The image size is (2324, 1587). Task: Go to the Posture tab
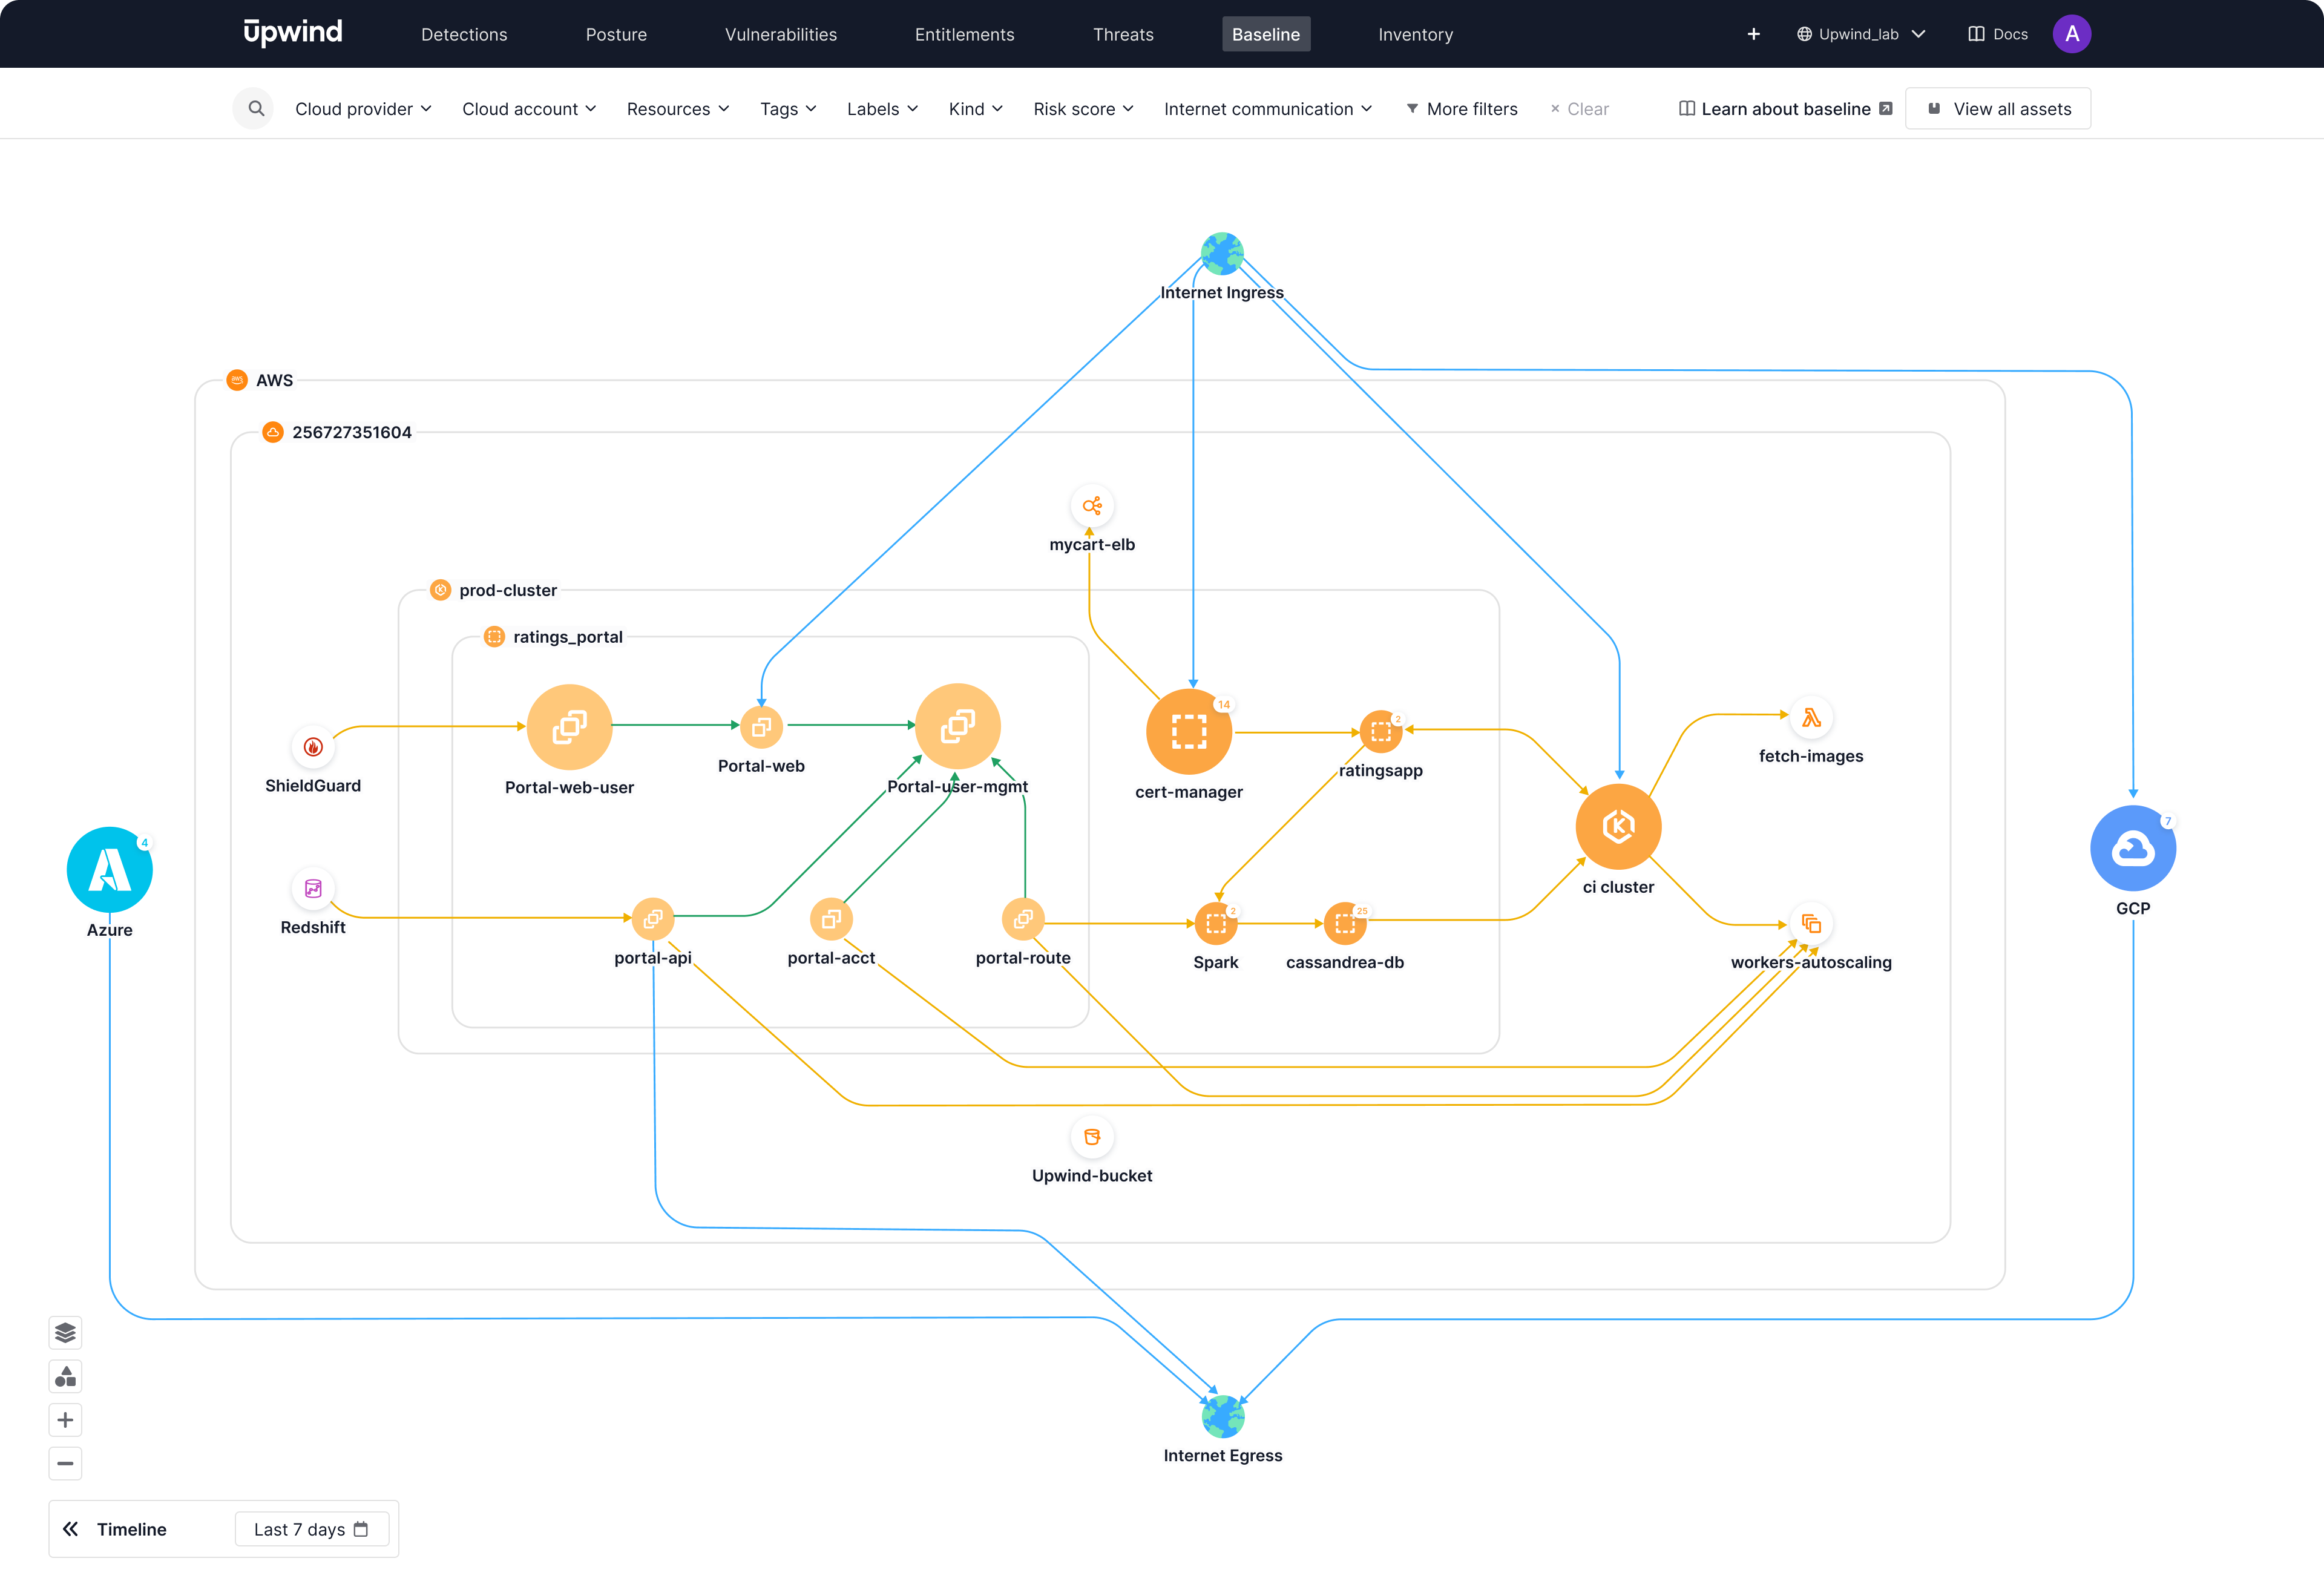[x=616, y=34]
